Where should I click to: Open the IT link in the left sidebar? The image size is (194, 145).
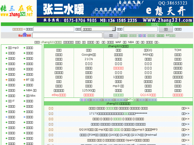11,101
